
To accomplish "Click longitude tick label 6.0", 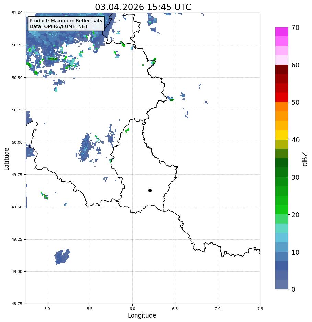I will pos(133,309).
